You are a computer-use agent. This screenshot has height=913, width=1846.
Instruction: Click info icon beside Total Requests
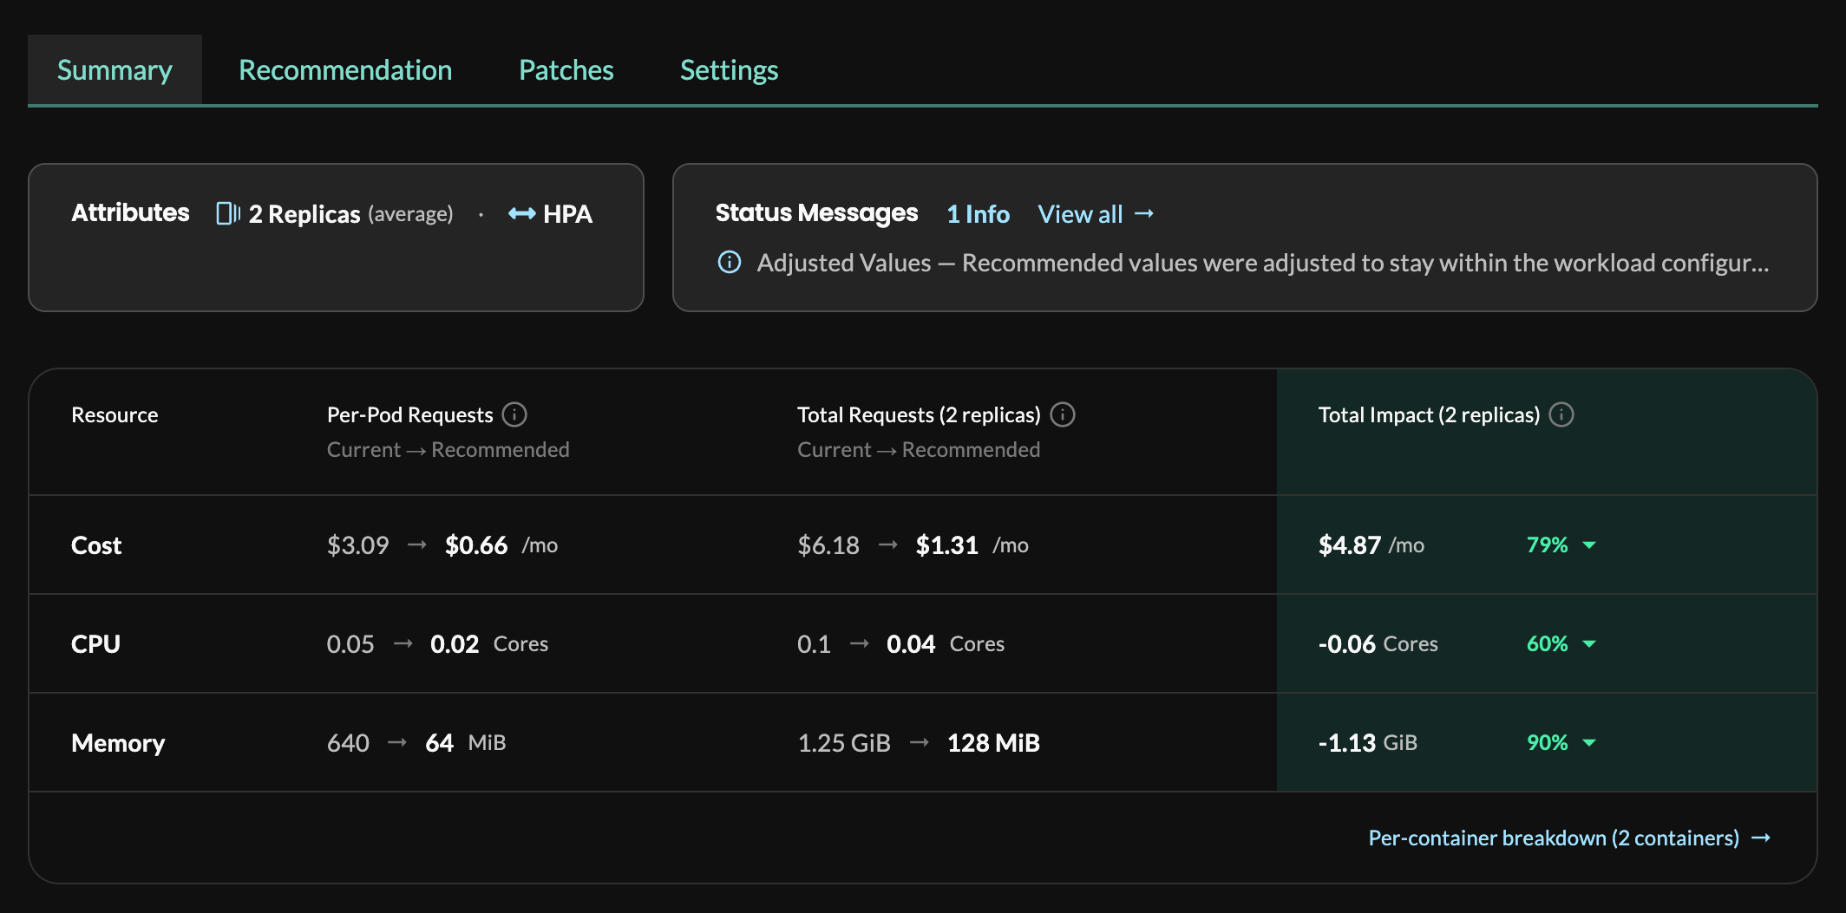1063,414
